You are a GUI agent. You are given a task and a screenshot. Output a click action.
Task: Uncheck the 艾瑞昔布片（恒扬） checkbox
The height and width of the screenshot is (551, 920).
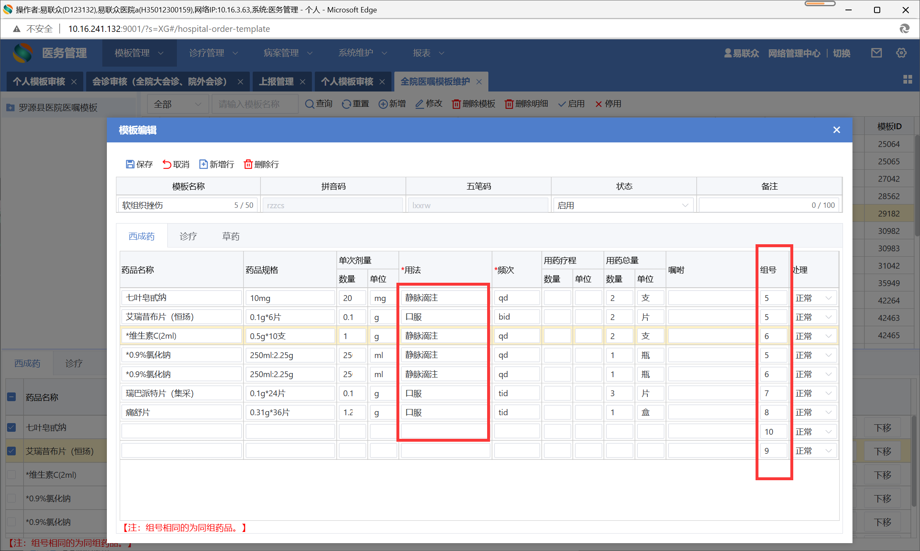coord(12,451)
